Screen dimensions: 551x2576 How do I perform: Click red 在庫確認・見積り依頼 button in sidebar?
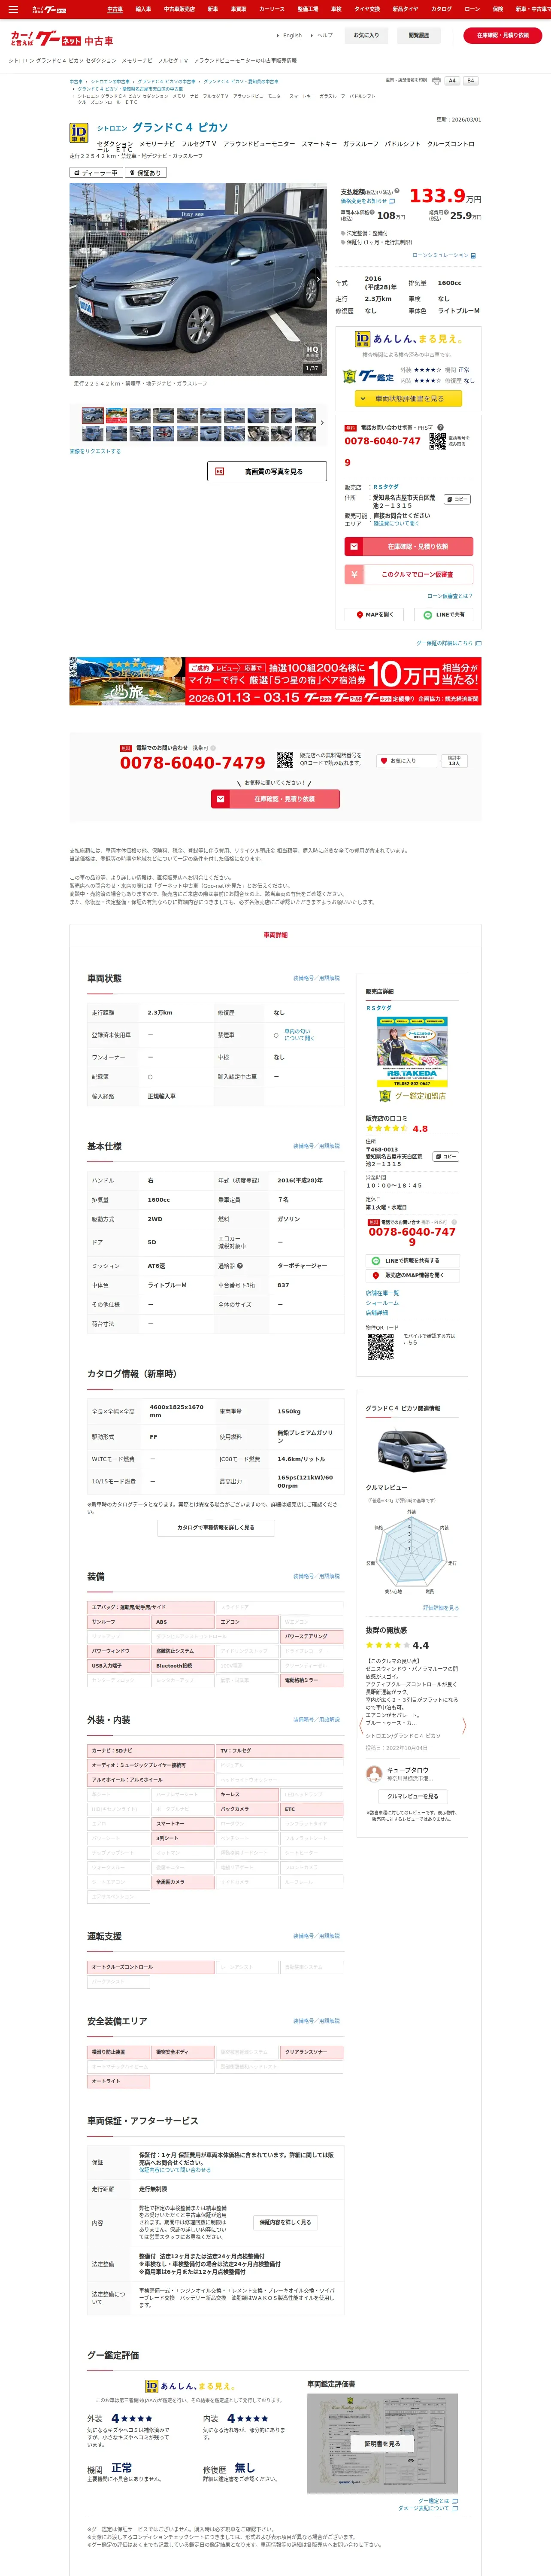408,547
